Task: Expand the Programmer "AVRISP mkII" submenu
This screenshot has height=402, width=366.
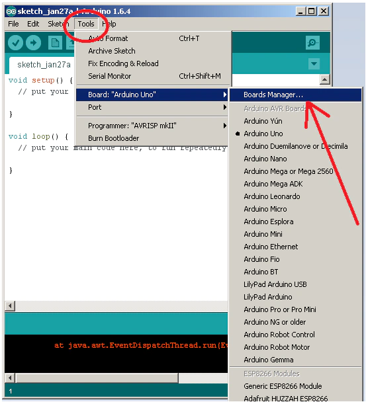Action: tap(152, 126)
